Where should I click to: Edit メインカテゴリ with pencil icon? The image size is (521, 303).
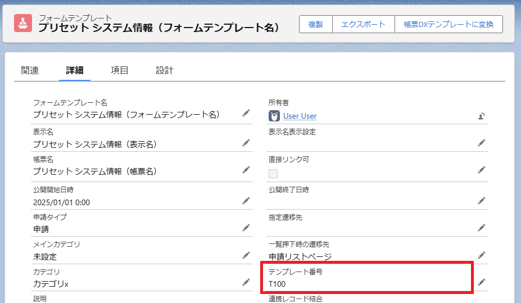[246, 255]
